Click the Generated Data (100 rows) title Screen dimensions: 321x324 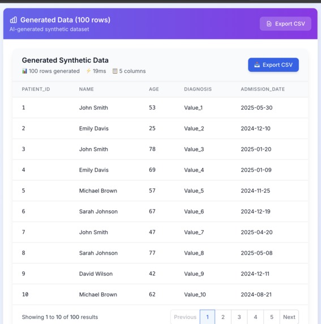65,20
